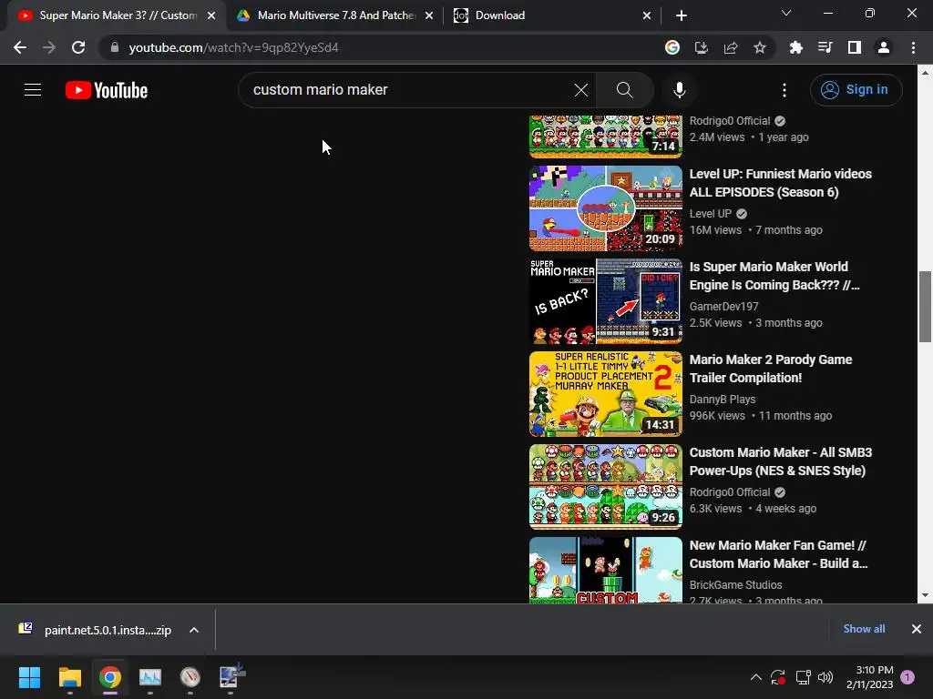
Task: Start voice search with microphone
Action: pos(679,90)
